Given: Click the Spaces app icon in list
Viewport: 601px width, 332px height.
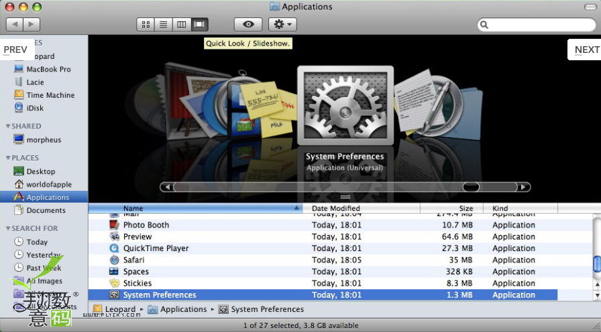Looking at the screenshot, I should click(114, 272).
